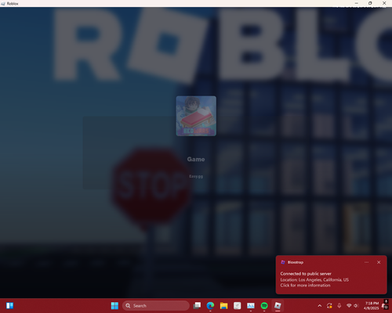Click the 'Easy.gg' creator text
Screen dimensions: 392x313
pos(196,177)
